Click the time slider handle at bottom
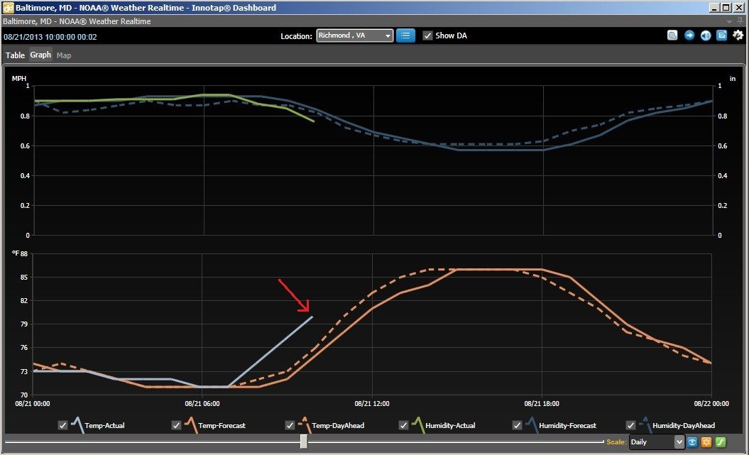The width and height of the screenshot is (749, 455). point(303,442)
